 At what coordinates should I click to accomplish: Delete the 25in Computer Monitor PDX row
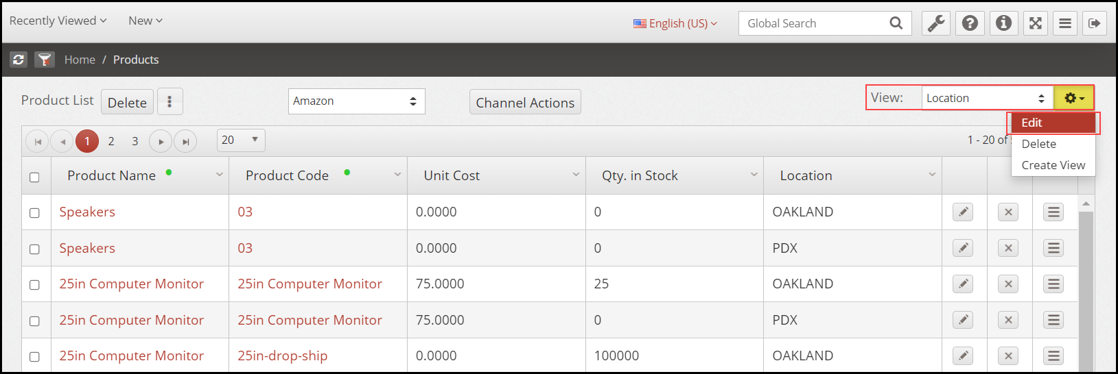(x=1008, y=320)
